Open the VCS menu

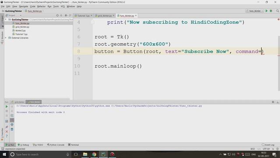click(63, 7)
